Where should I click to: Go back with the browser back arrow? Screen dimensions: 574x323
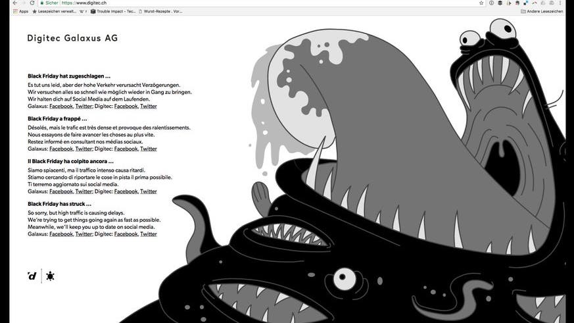coord(14,3)
